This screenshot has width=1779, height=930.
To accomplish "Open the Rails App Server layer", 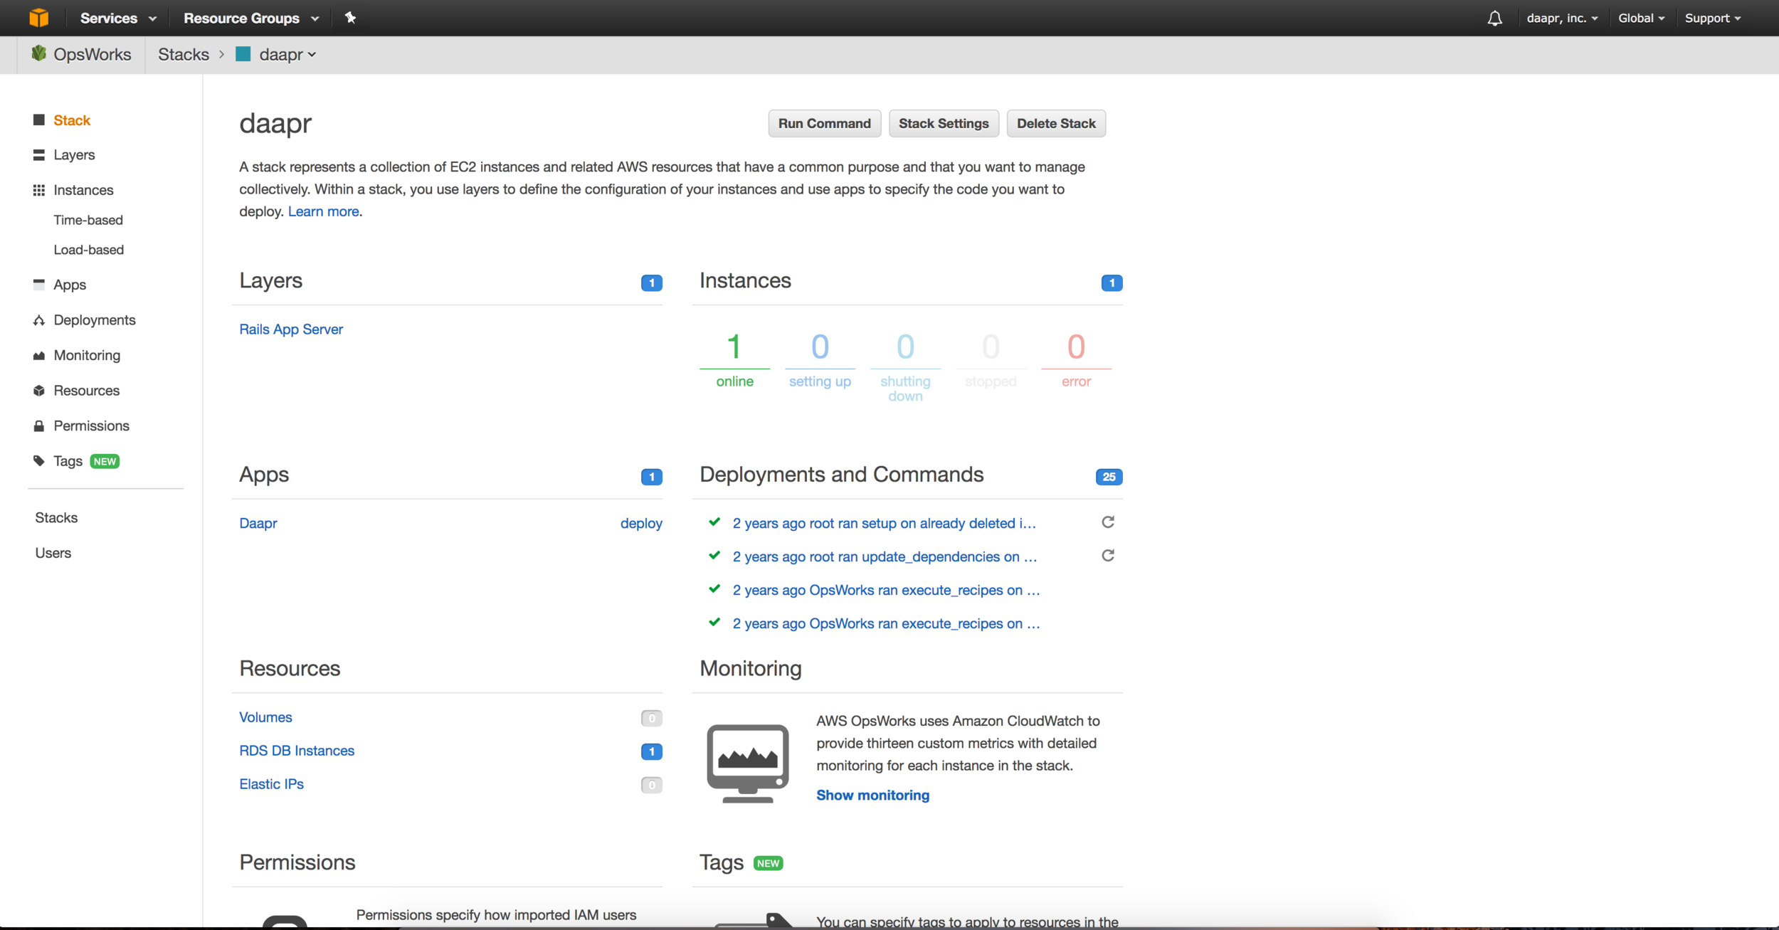I will 291,329.
